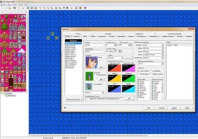Viewport: 198px width, 139px height.
Task: Set map zoom to 1/1 scale
Action: click(x=40, y=8)
